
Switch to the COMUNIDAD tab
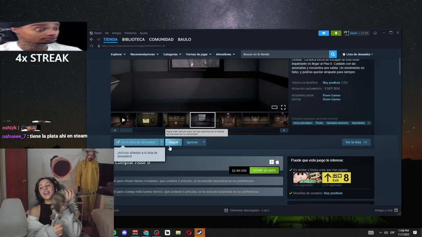(161, 39)
